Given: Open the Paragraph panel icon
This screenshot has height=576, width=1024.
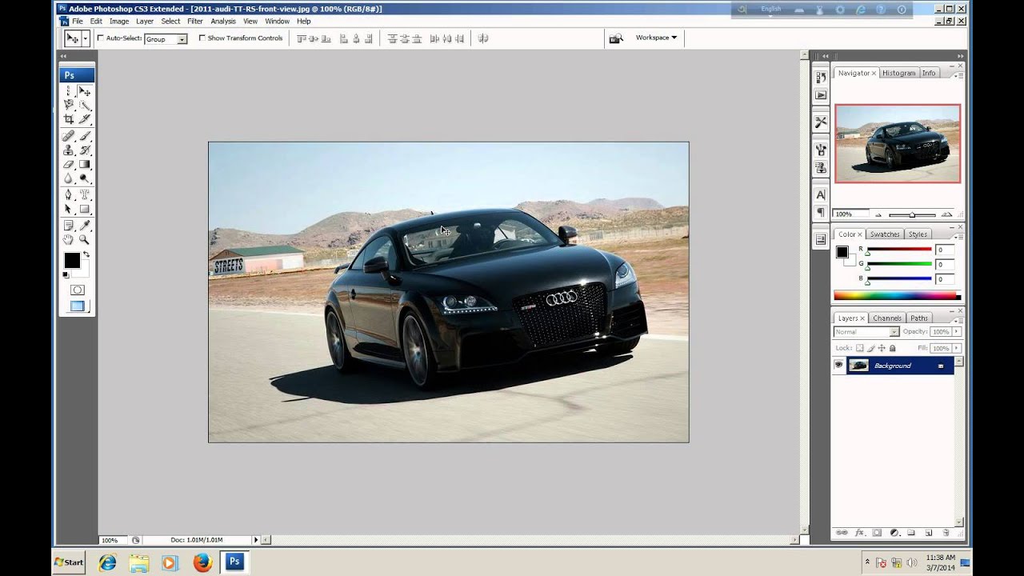Looking at the screenshot, I should pos(821,212).
